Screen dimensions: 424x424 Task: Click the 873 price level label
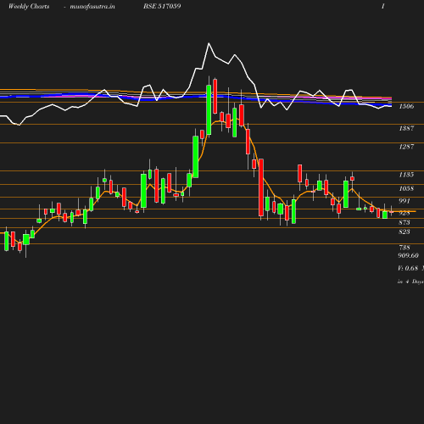[x=404, y=222]
